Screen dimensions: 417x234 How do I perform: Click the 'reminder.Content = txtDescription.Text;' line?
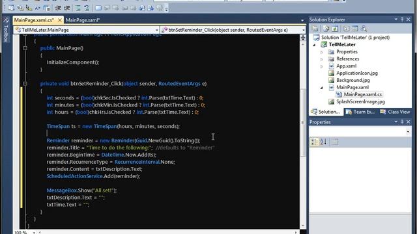click(x=94, y=169)
